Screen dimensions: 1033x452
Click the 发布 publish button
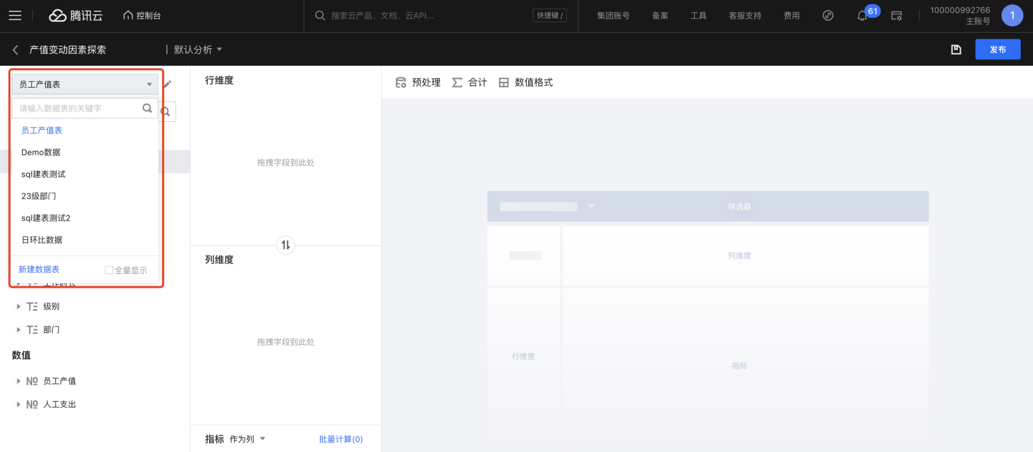[x=997, y=50]
